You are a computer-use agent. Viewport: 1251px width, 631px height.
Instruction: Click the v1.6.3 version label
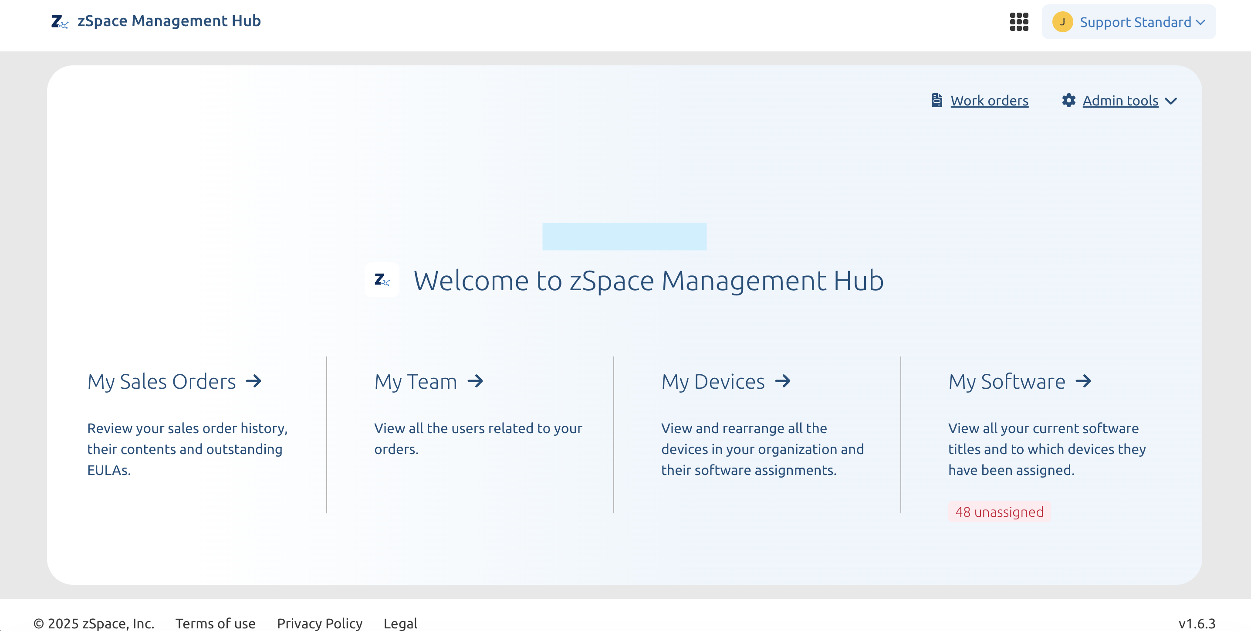1197,623
